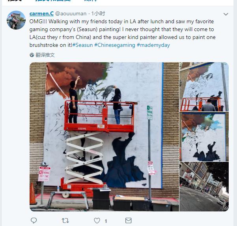
Task: Click the tweet body text to open thread
Action: pos(122,33)
